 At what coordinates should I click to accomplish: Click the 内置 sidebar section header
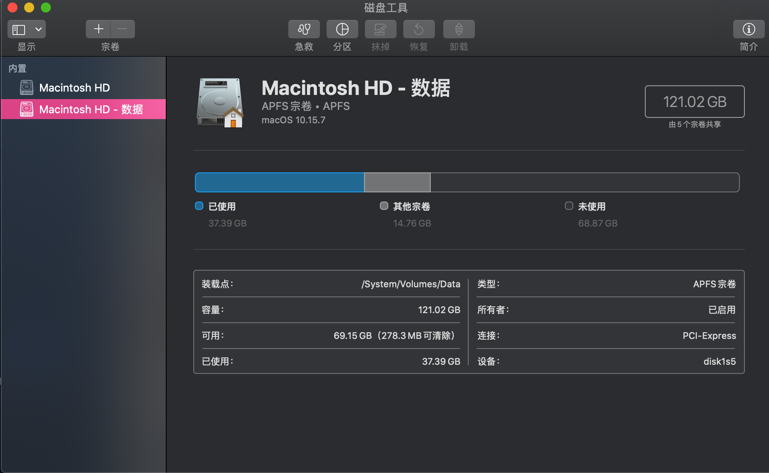[x=17, y=68]
